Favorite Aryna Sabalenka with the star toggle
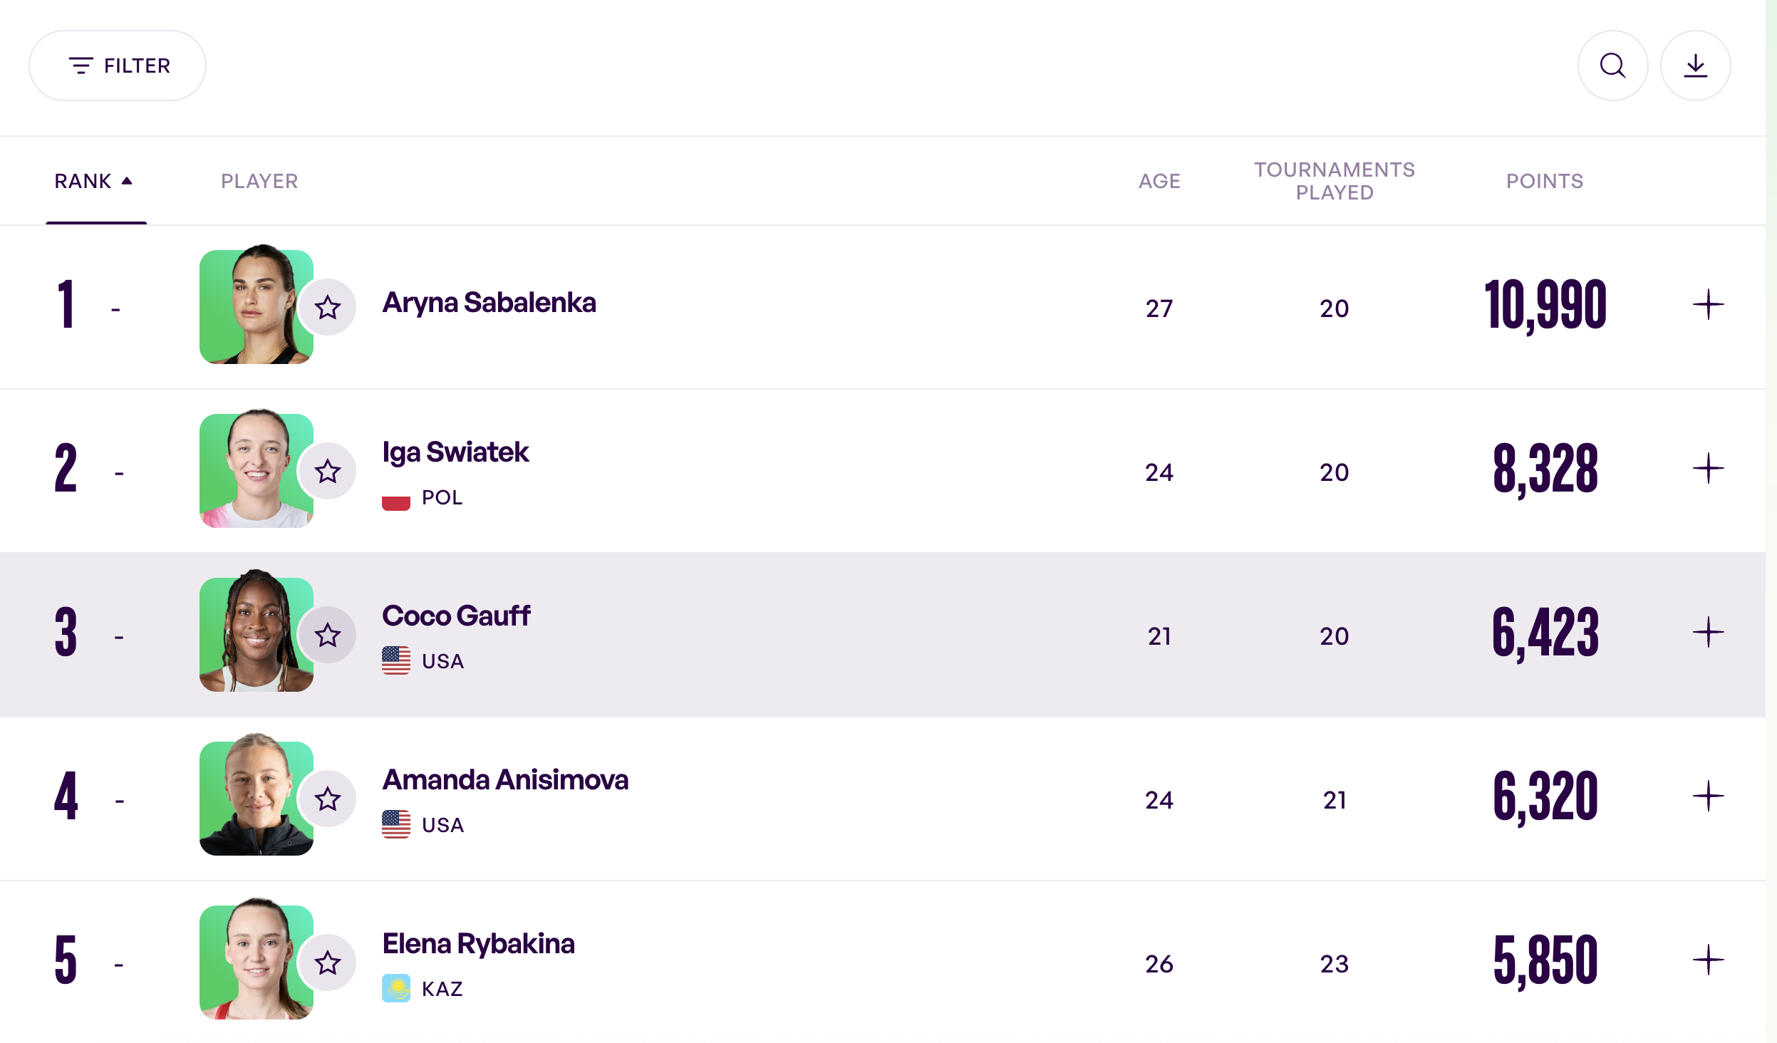Screen dimensions: 1777x1043 327,307
